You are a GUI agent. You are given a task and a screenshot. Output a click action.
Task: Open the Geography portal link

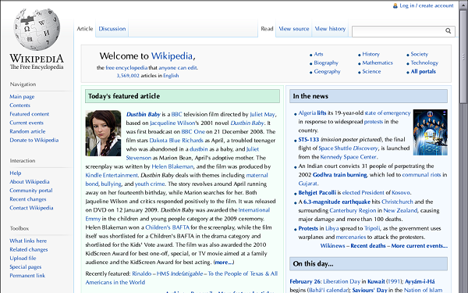[x=327, y=71]
